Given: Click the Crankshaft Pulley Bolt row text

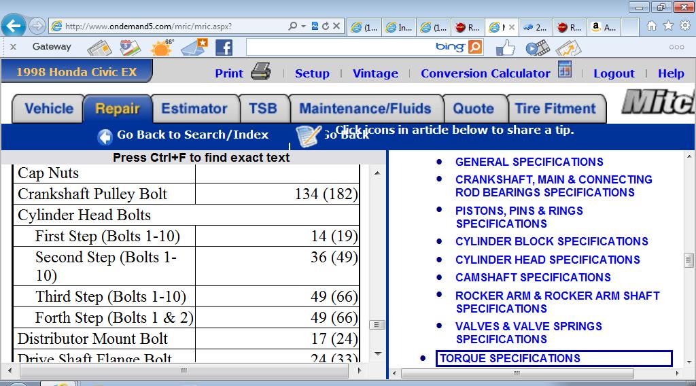Looking at the screenshot, I should [92, 194].
